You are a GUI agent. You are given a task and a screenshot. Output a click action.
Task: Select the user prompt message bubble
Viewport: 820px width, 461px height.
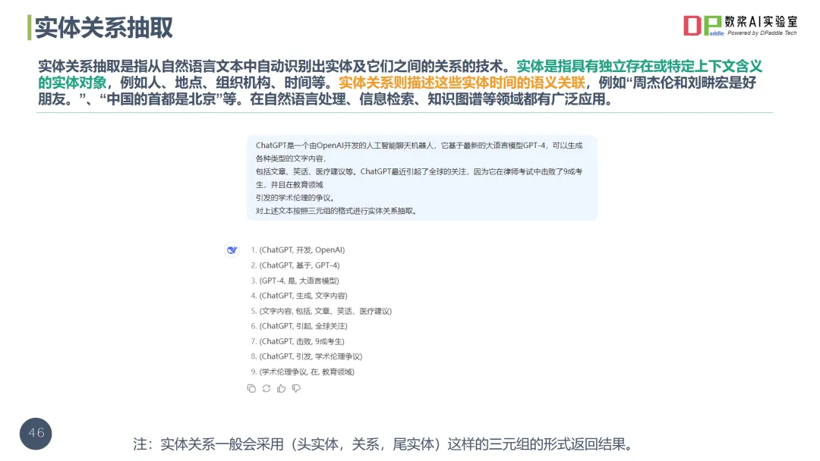[422, 178]
